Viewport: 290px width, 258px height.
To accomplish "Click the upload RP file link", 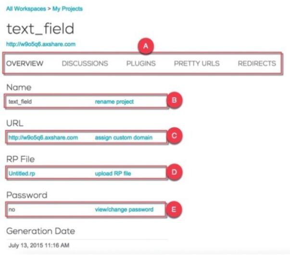I will pos(113,173).
